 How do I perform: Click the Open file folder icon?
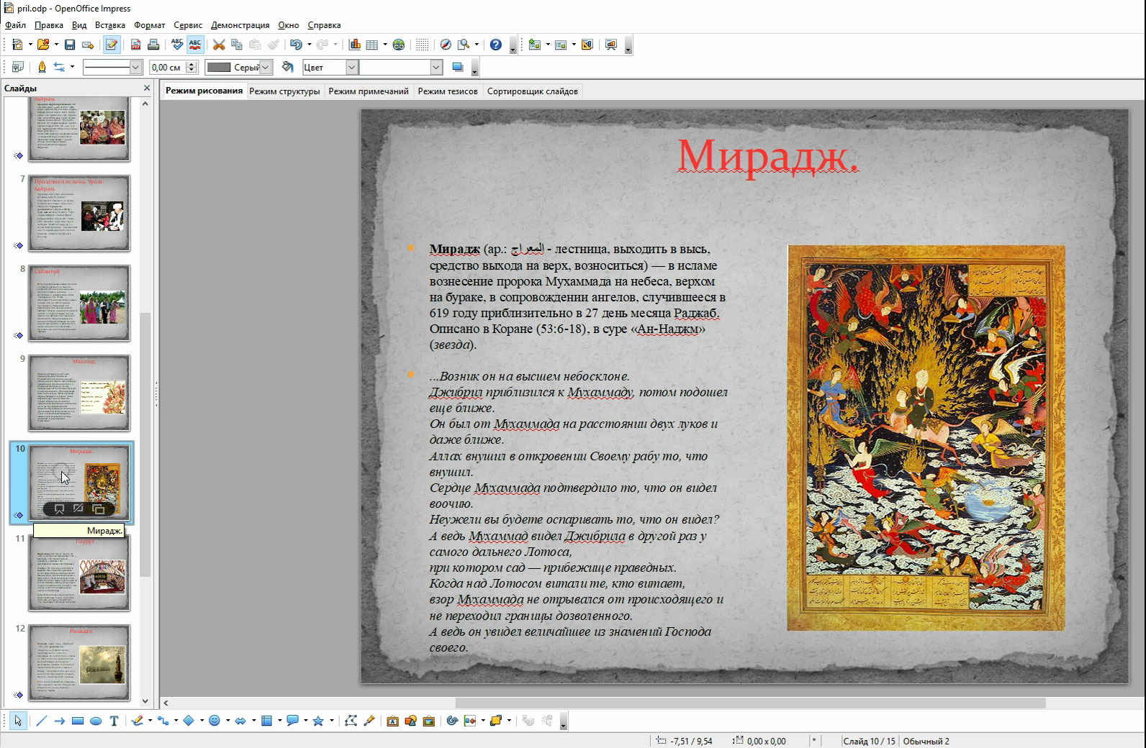coord(43,45)
